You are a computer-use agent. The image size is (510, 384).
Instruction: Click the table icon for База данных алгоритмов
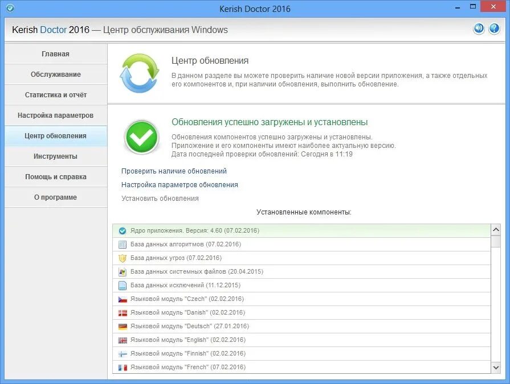tap(123, 245)
